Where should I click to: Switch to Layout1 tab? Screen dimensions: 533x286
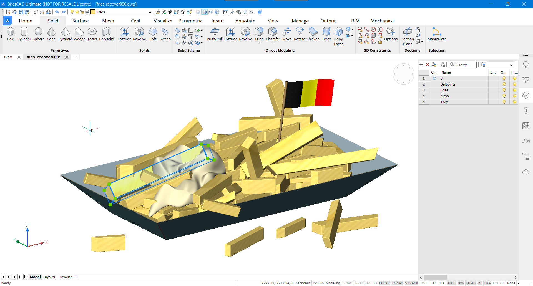point(49,277)
